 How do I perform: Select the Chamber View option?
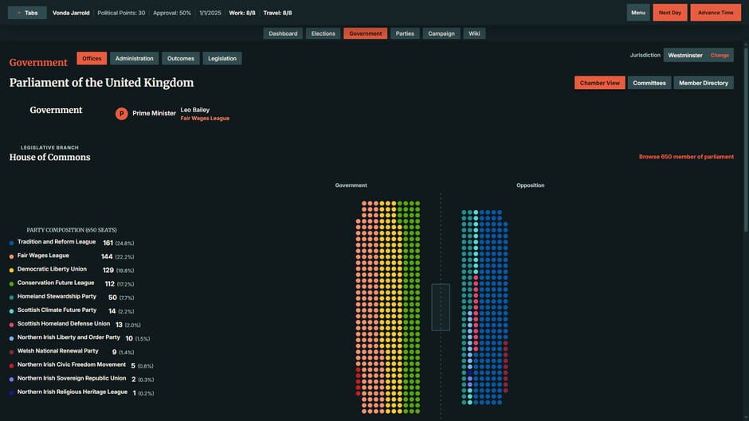pos(599,83)
